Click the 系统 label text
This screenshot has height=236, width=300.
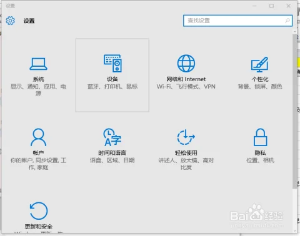[38, 79]
